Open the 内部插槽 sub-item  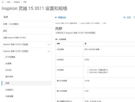click(9, 96)
